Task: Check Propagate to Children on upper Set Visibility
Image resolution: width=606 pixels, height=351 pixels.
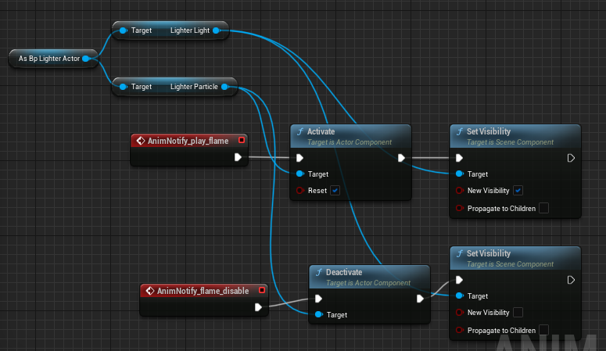Action: [x=543, y=208]
